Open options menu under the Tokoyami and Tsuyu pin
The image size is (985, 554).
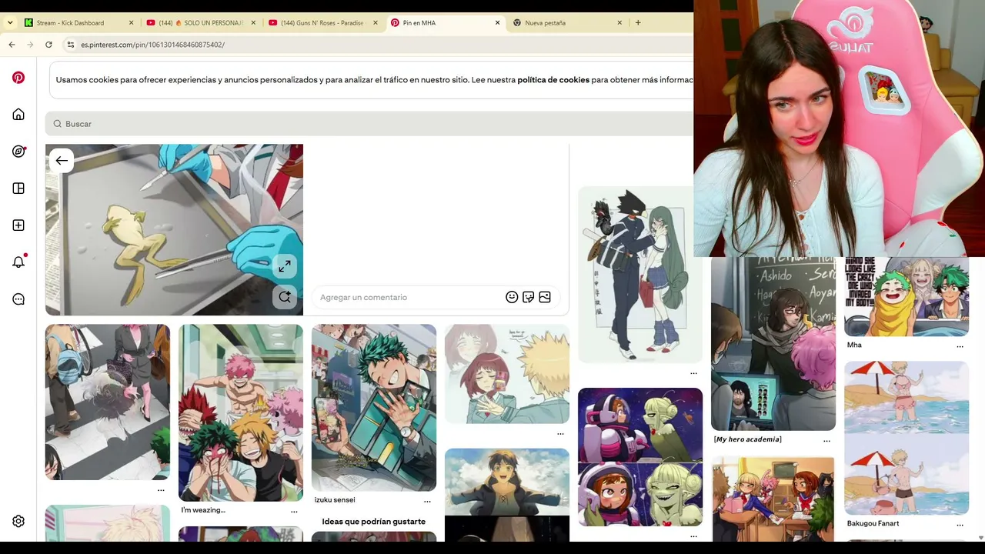point(693,373)
